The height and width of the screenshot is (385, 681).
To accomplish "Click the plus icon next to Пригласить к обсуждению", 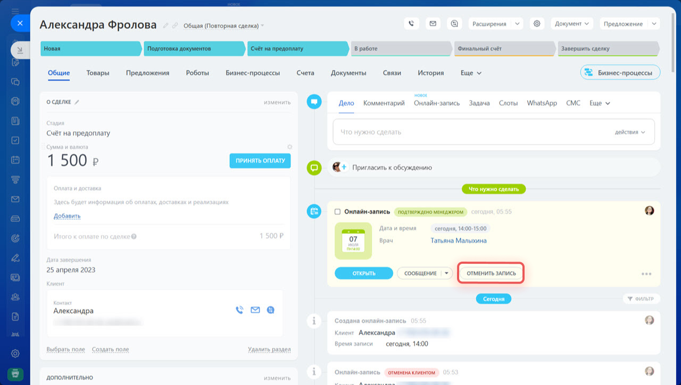I will (x=343, y=167).
